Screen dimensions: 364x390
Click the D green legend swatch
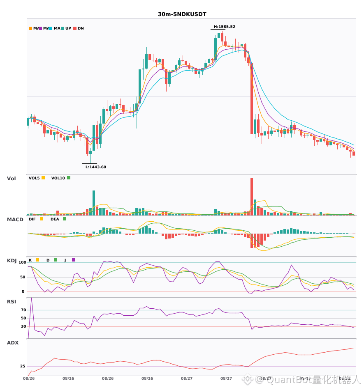[56, 260]
